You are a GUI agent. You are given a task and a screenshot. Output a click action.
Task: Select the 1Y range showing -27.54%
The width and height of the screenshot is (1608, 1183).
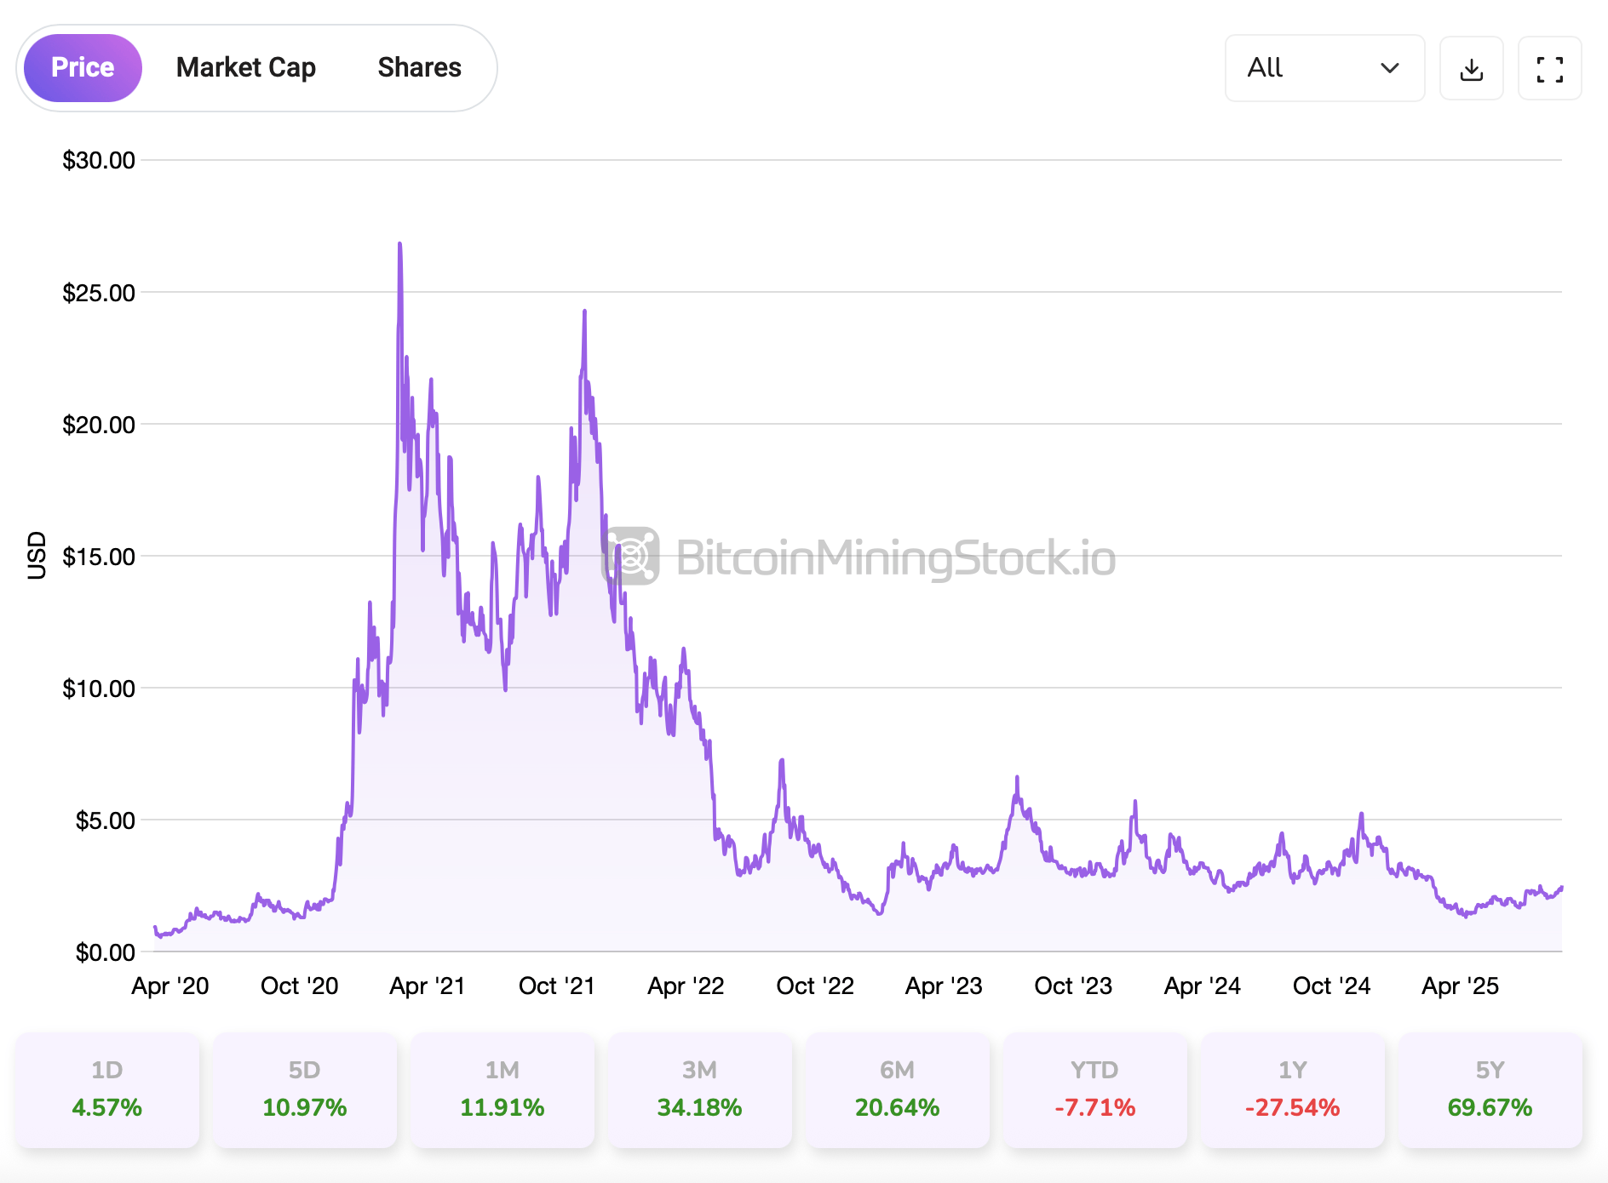(x=1293, y=1090)
